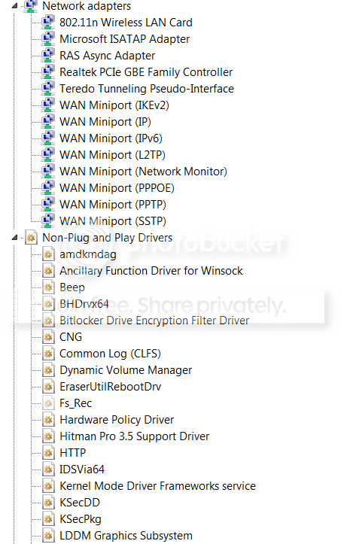This screenshot has height=544, width=341.
Task: Click the Beep driver icon
Action: click(48, 287)
